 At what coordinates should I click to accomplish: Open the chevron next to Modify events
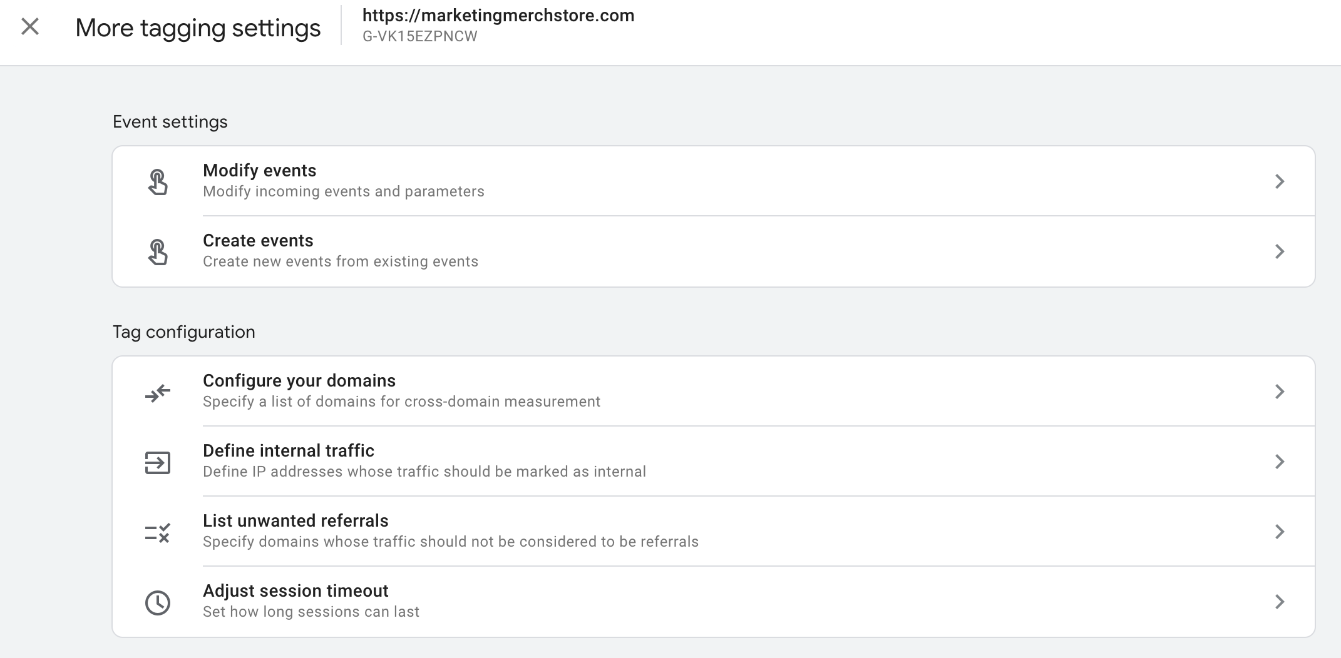click(x=1280, y=181)
